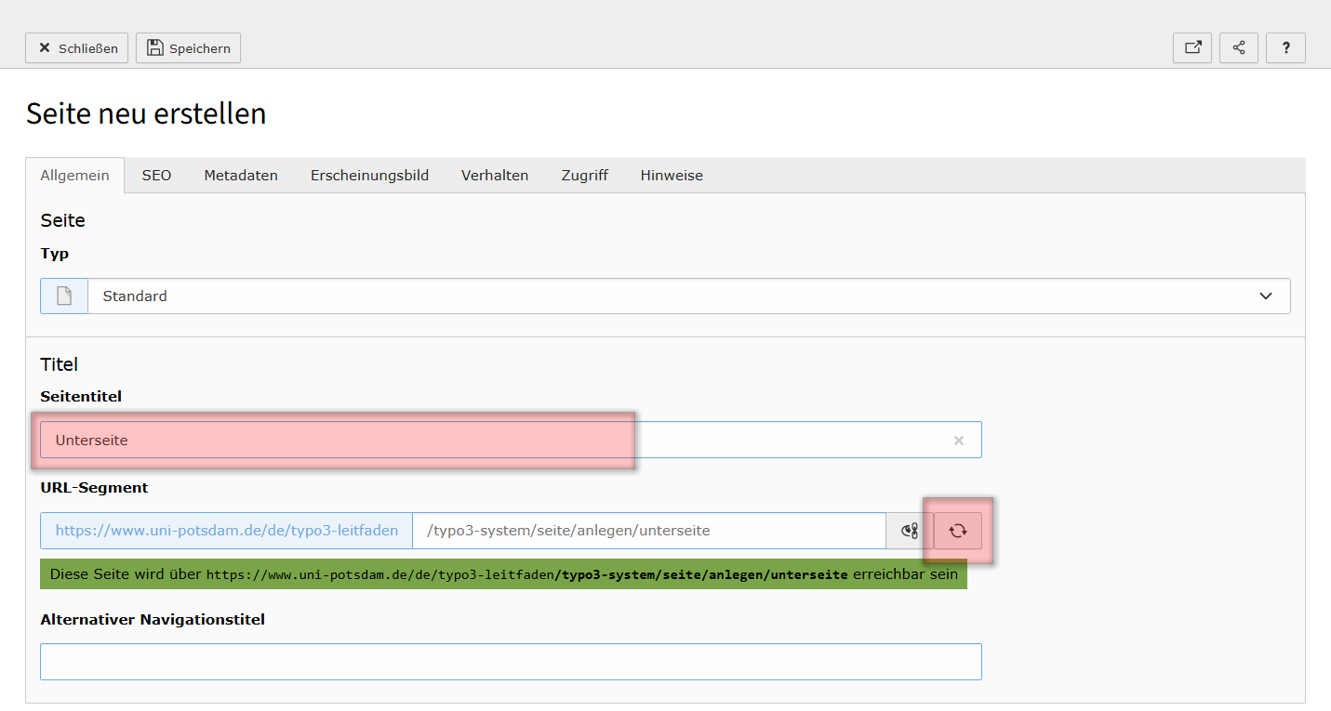
Task: Open help via question mark icon
Action: click(1285, 48)
